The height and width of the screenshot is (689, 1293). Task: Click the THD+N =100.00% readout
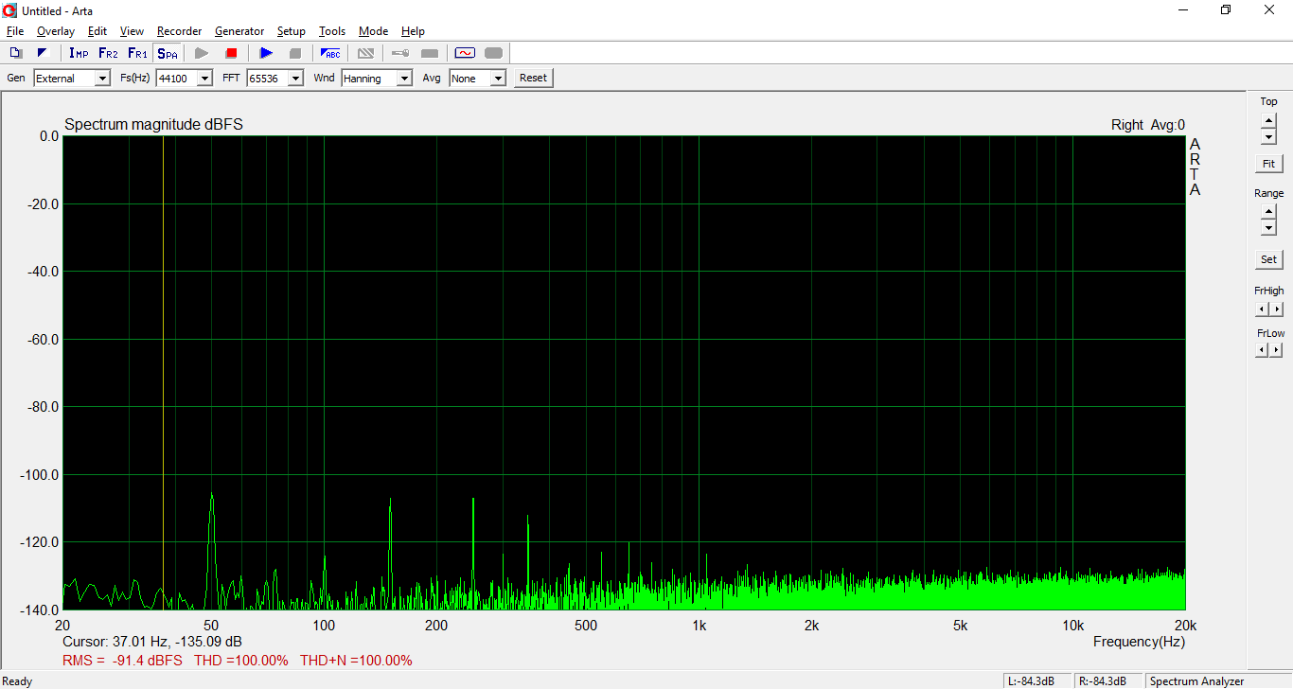point(356,661)
